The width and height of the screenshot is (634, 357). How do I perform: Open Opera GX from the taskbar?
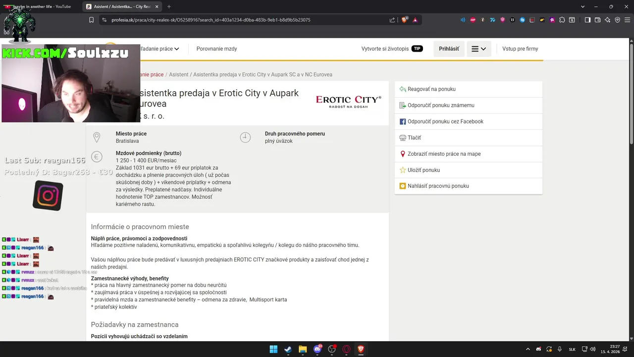(x=346, y=349)
